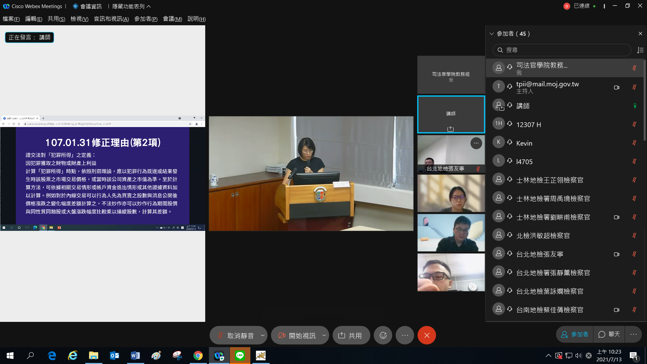
Task: Click muted mic icon for 司法官學院教務
Action: [x=634, y=68]
